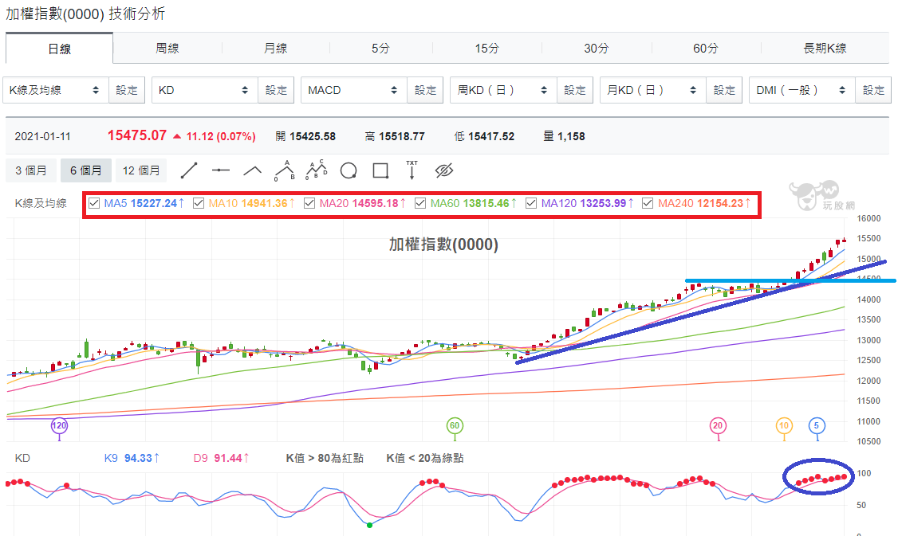Select the horizontal line drawing tool
This screenshot has height=536, width=898.
(220, 170)
